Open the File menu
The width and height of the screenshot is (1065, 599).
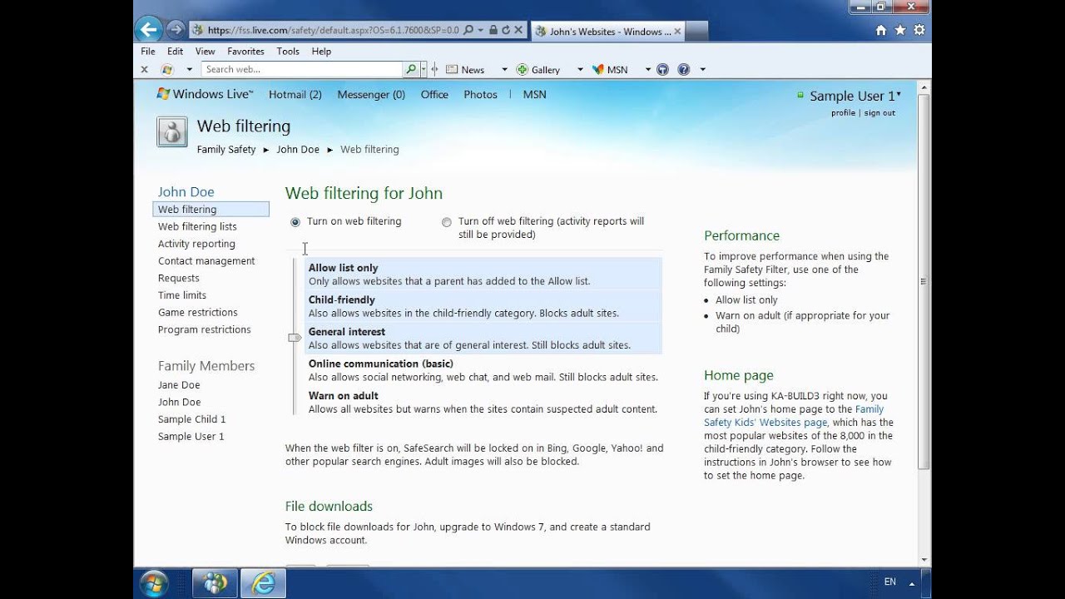pyautogui.click(x=148, y=51)
